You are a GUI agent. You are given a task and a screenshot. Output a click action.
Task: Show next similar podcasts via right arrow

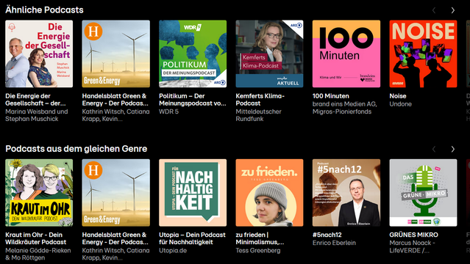(x=452, y=10)
